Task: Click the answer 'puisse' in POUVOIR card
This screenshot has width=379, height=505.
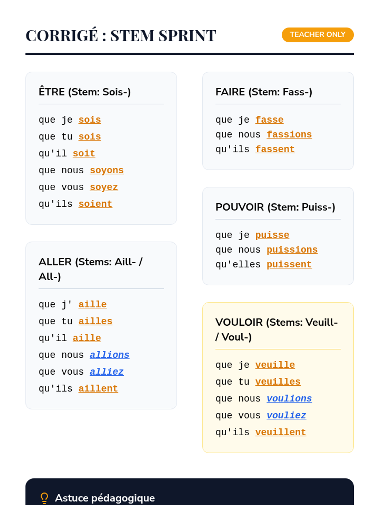Action: tap(272, 235)
